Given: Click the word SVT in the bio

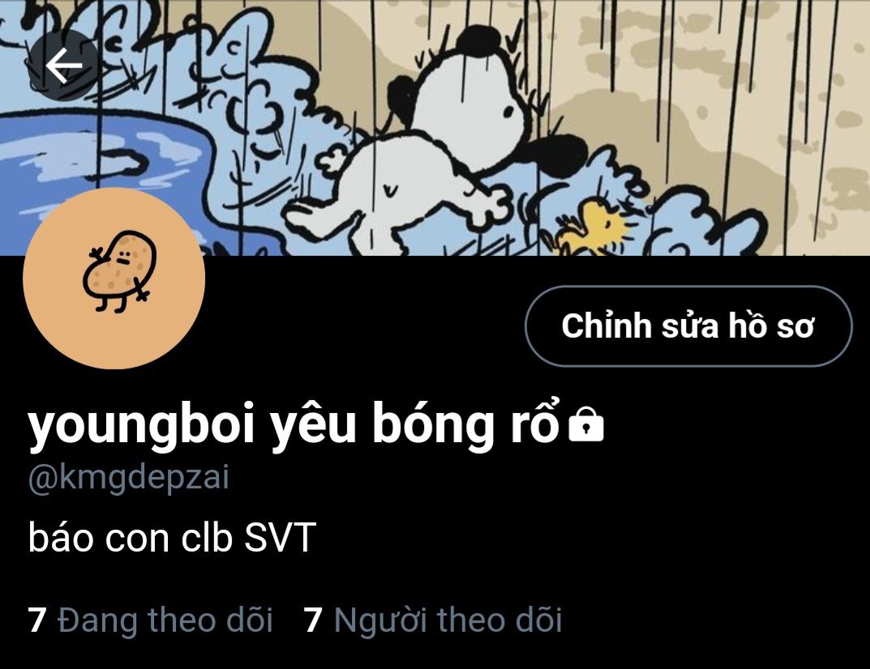Looking at the screenshot, I should [281, 537].
